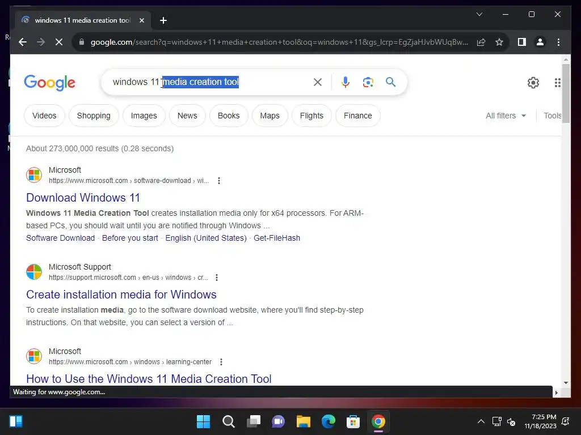The width and height of the screenshot is (581, 435).
Task: Click the scrollbar down arrow
Action: (x=566, y=383)
